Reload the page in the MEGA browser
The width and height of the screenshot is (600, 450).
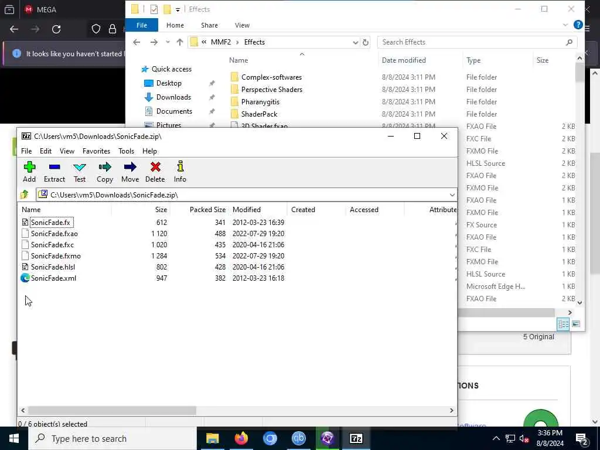point(56,29)
